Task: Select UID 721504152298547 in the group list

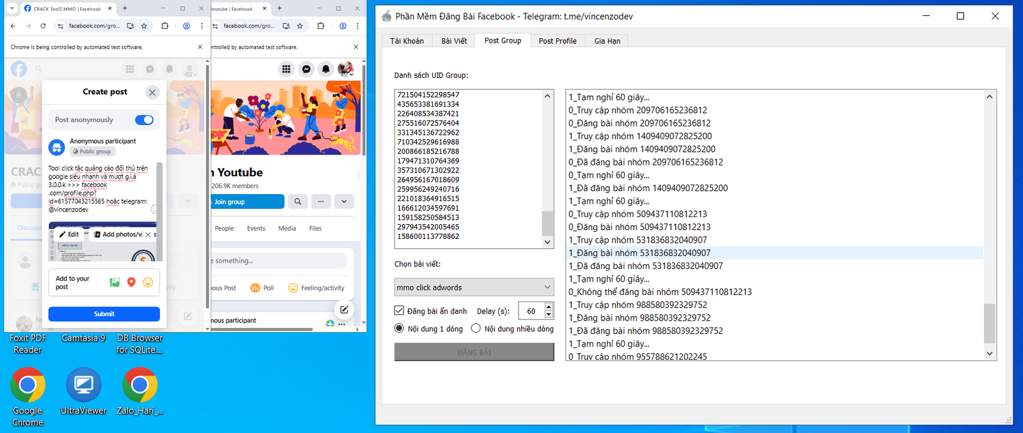Action: pyautogui.click(x=428, y=95)
